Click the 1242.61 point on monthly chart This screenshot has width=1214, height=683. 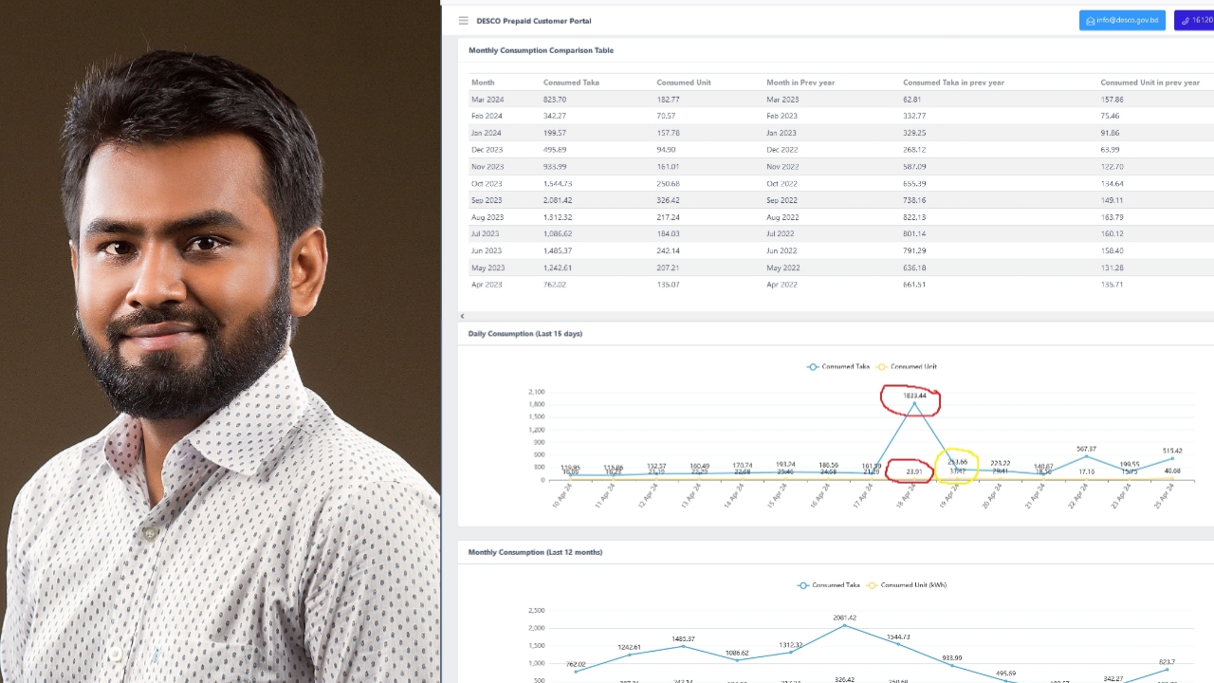(x=630, y=655)
